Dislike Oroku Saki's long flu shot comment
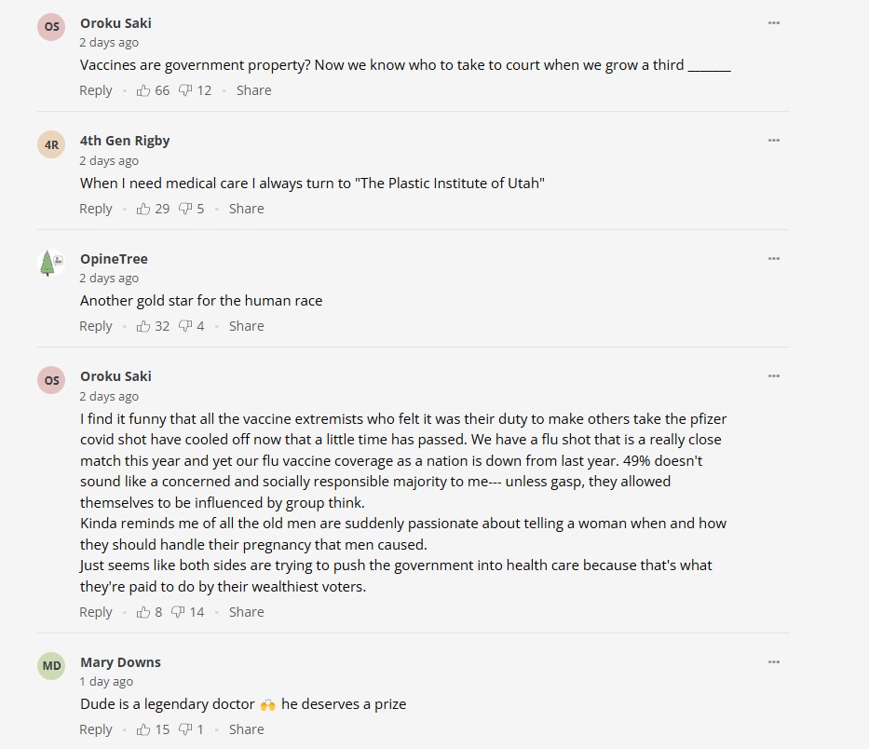The width and height of the screenshot is (869, 749). pos(178,612)
